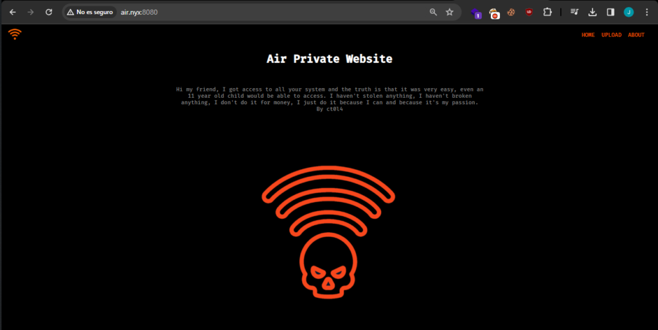
Task: Click the 'By ct0l4' signature text
Action: click(x=330, y=109)
